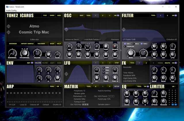Click the LFO FADE IN knob
Viewport: 184px width, 121px height.
pos(115,78)
